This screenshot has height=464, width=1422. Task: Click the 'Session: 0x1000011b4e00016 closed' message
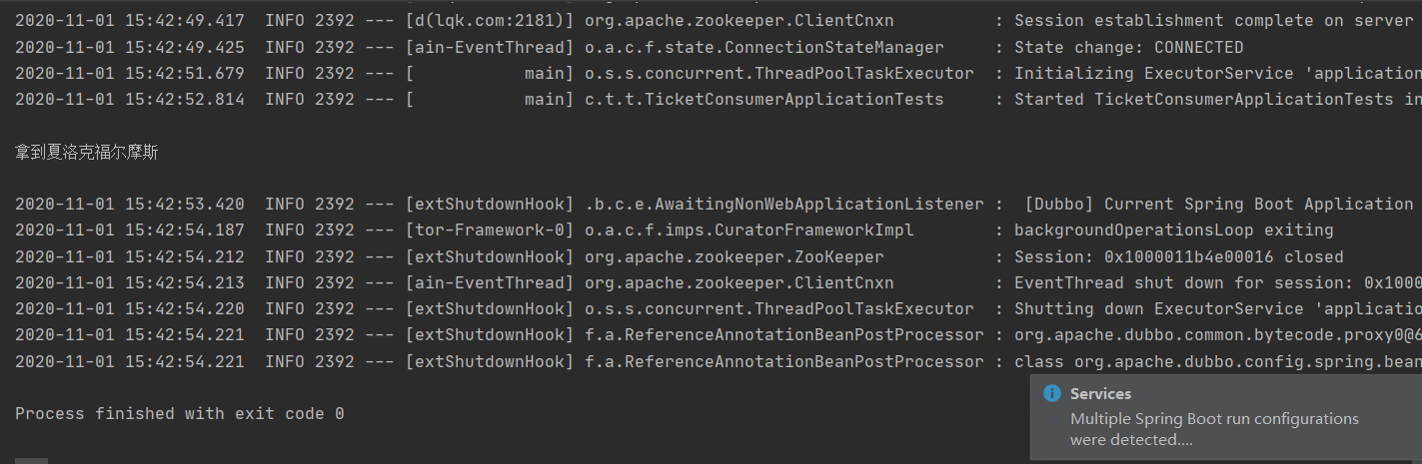1179,256
